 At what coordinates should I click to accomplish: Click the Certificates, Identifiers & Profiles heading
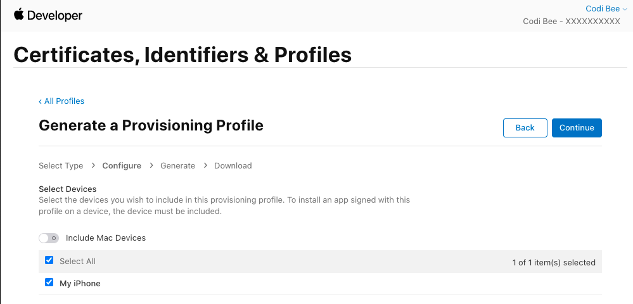182,54
